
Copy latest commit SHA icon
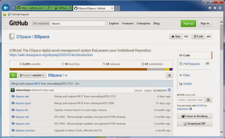(170, 90)
